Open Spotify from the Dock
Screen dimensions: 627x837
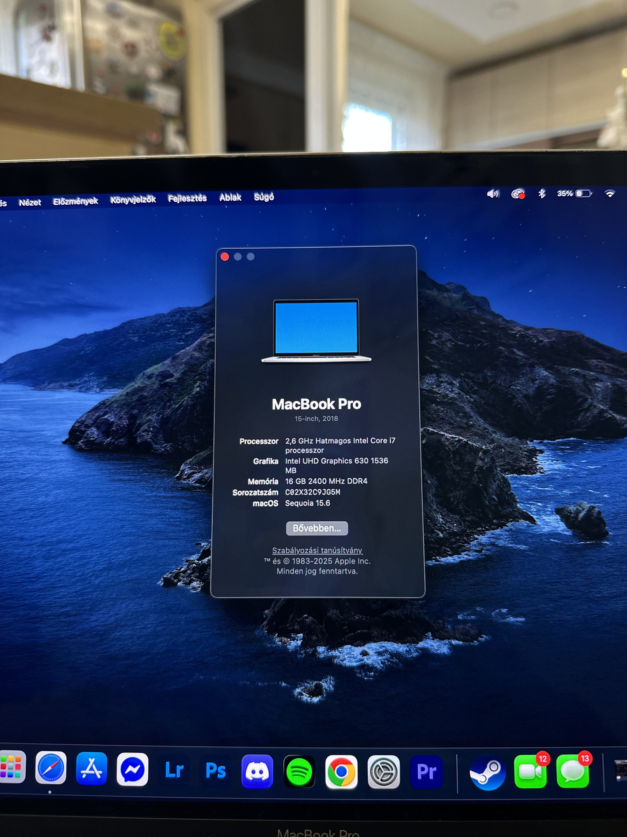(x=299, y=772)
